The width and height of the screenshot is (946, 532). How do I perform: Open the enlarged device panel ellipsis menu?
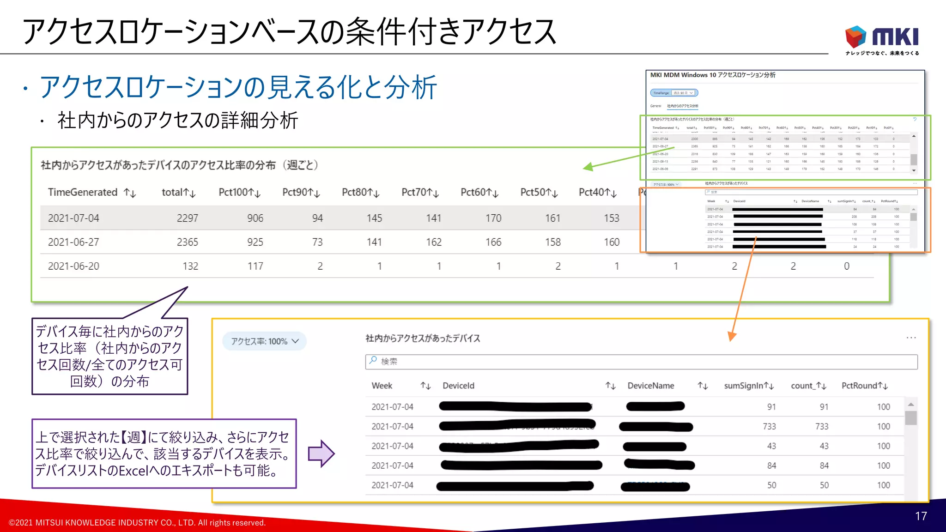[911, 338]
